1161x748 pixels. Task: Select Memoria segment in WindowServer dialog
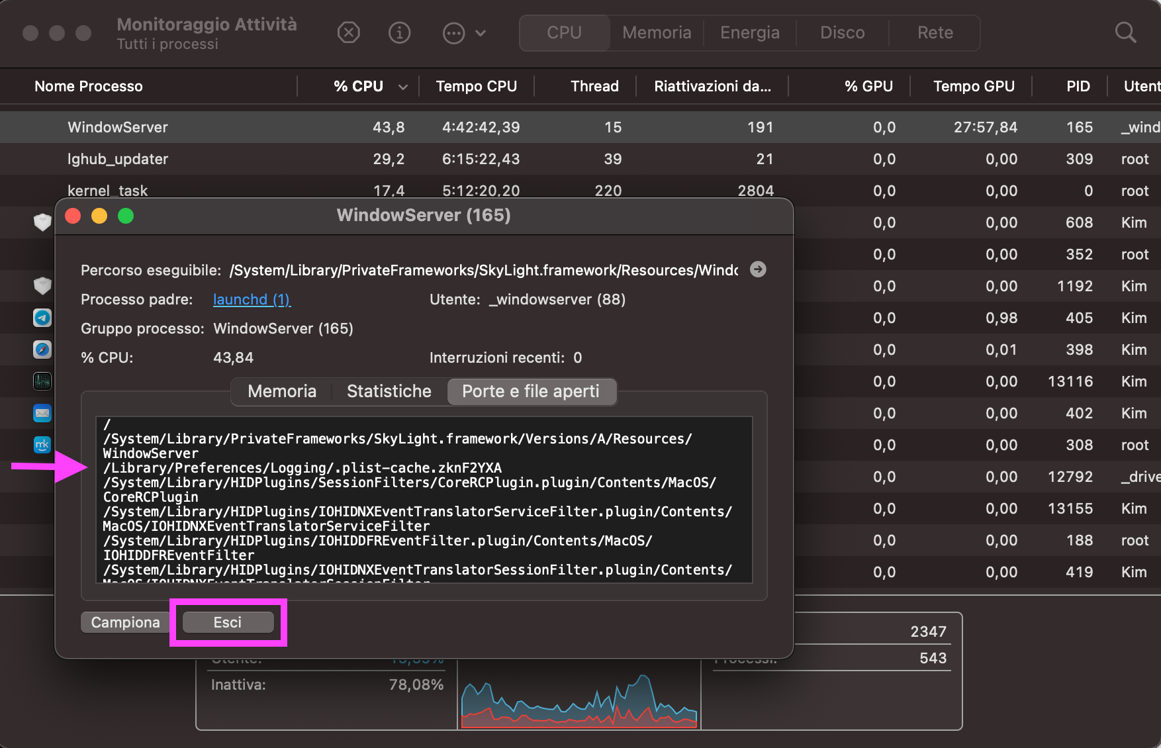click(282, 391)
